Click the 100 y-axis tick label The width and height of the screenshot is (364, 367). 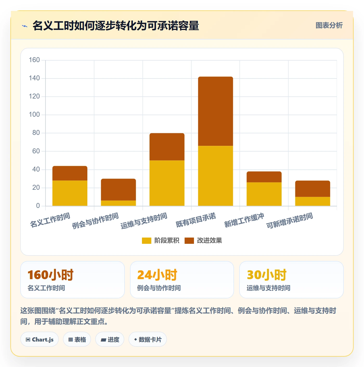pyautogui.click(x=34, y=115)
